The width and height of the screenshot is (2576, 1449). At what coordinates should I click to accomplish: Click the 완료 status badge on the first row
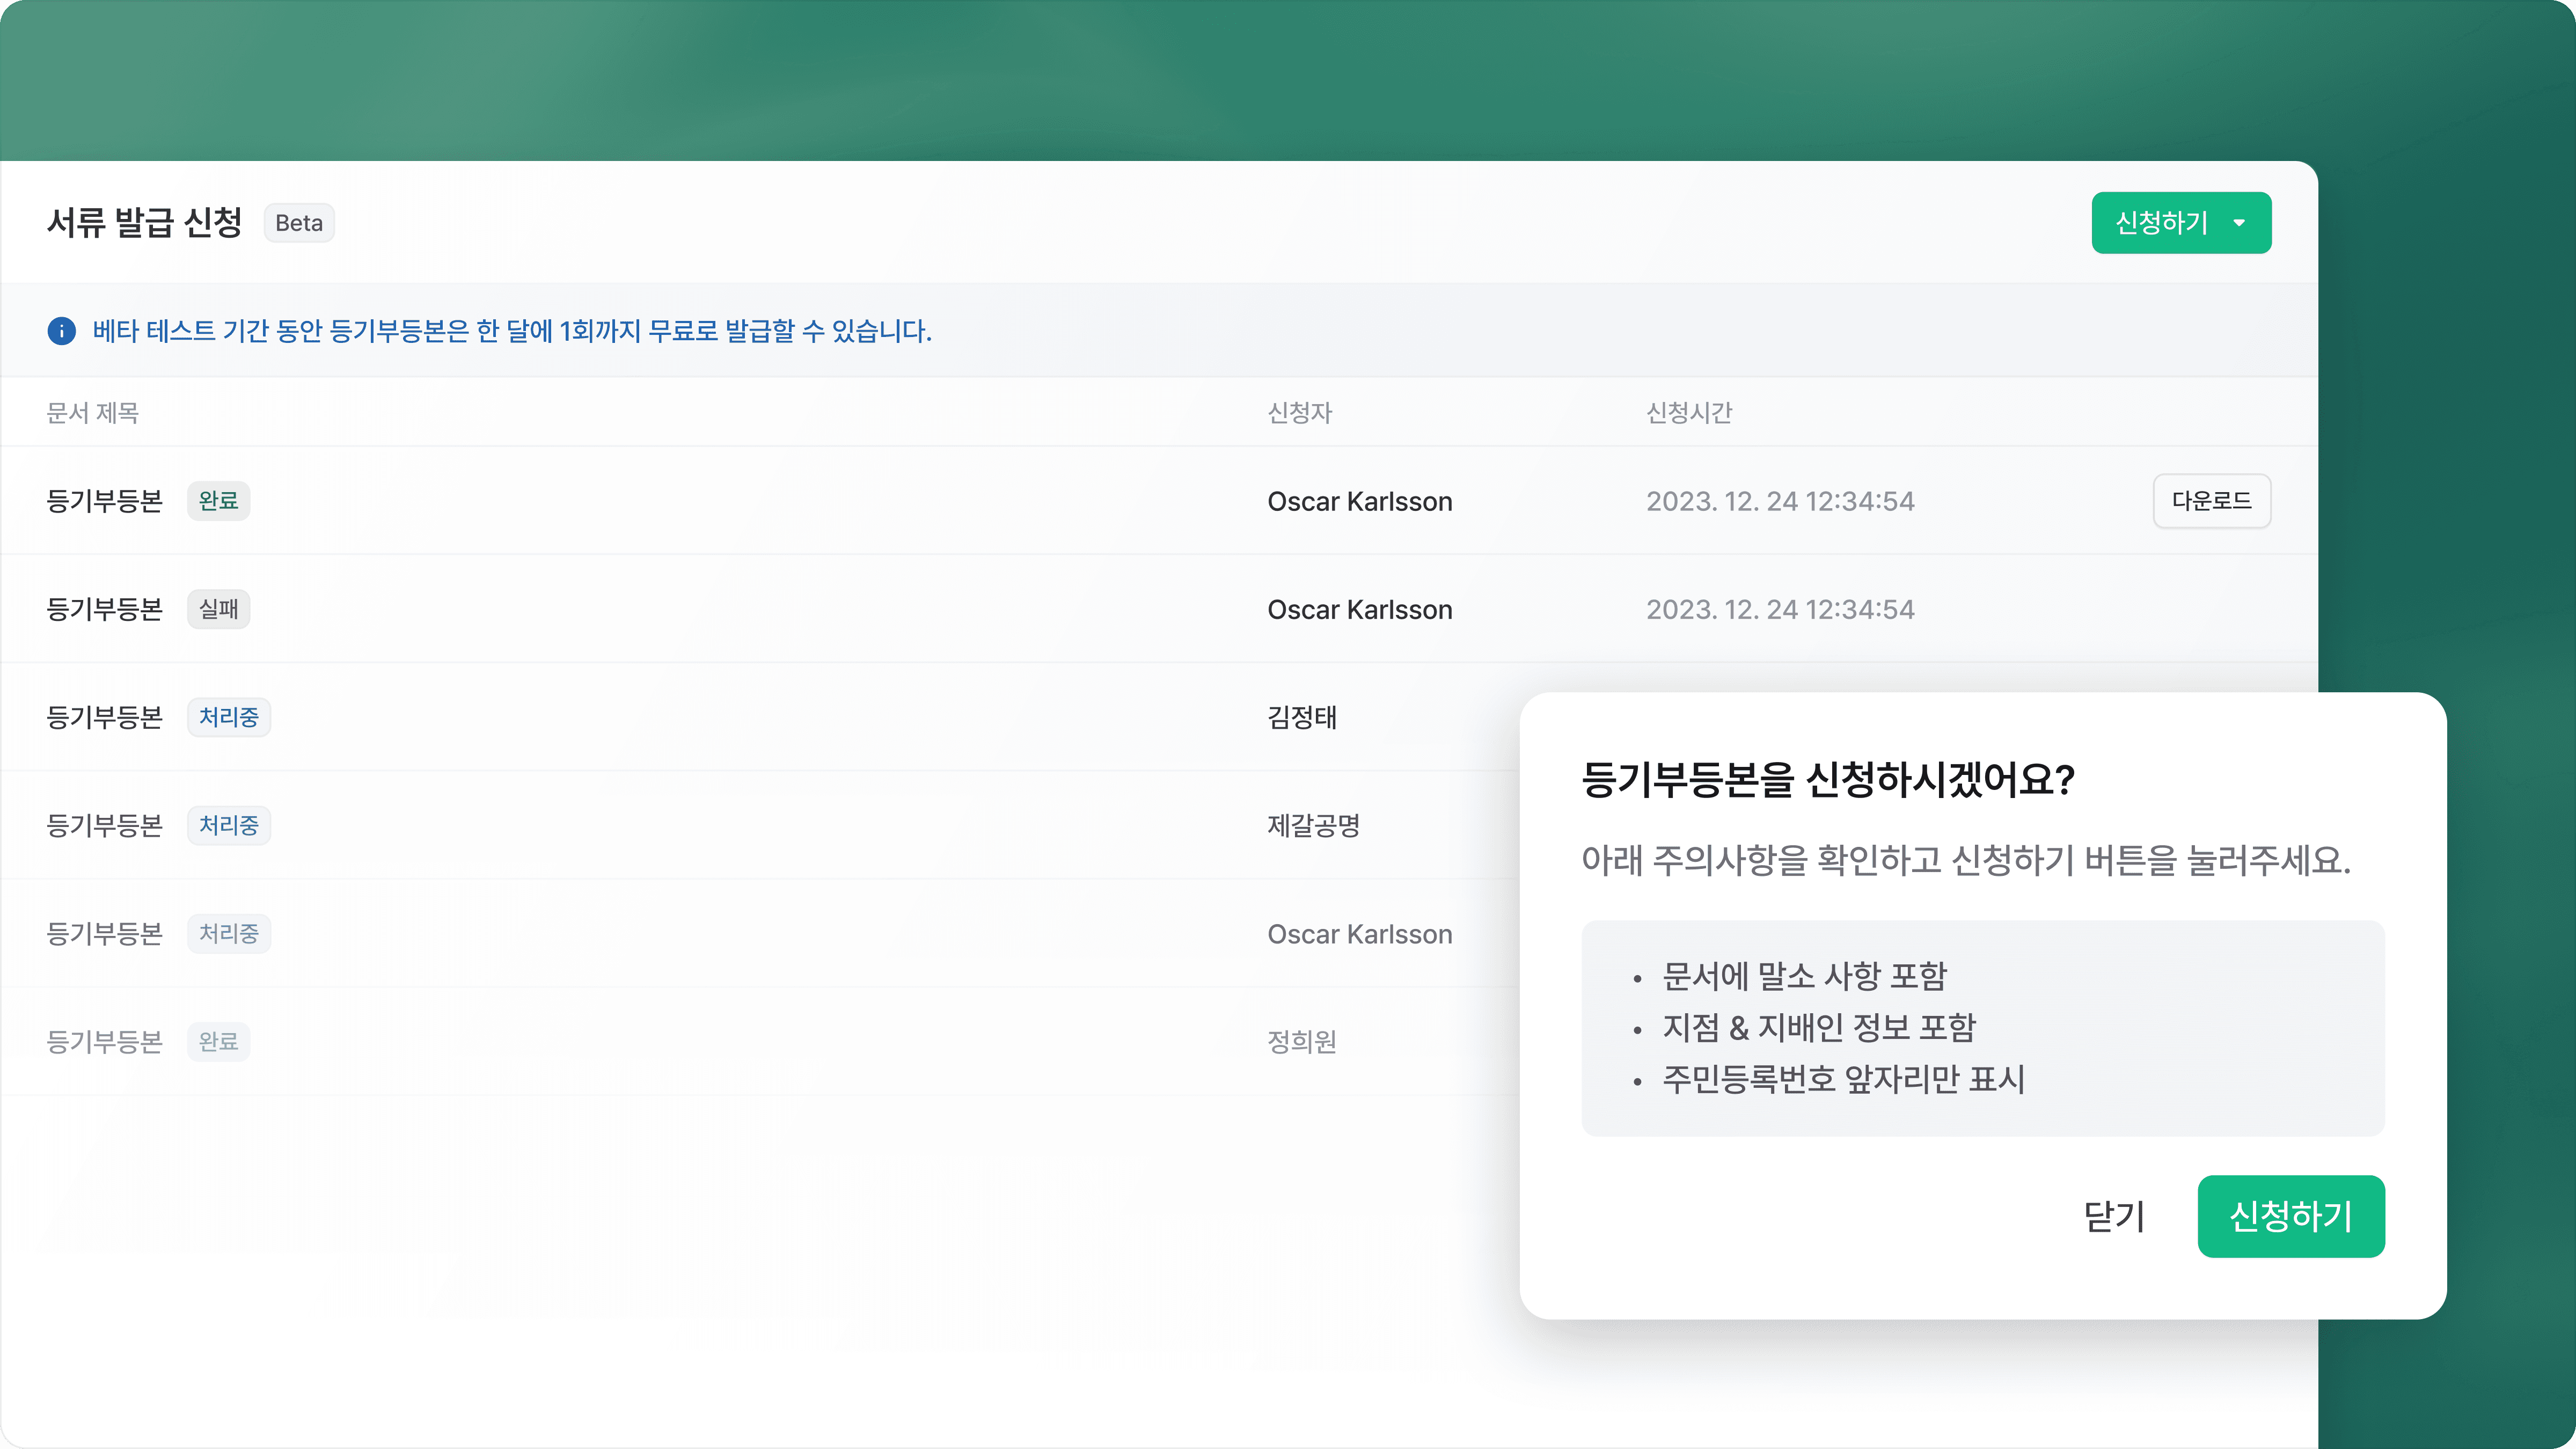218,501
